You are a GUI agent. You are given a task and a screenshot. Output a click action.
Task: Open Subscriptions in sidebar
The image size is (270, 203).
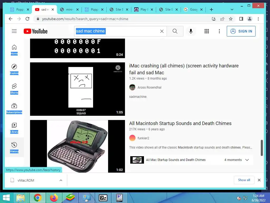[x=14, y=108]
